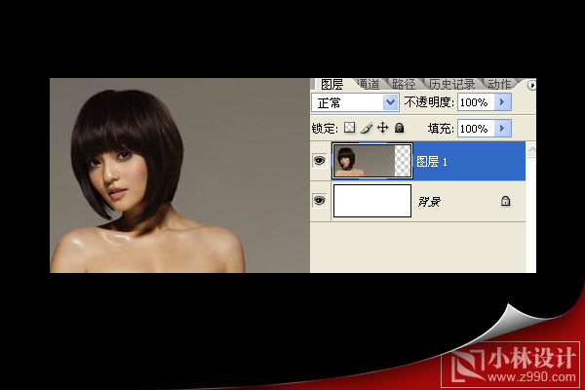The height and width of the screenshot is (390, 585).
Task: Switch to the 通道 tab
Action: [x=367, y=85]
